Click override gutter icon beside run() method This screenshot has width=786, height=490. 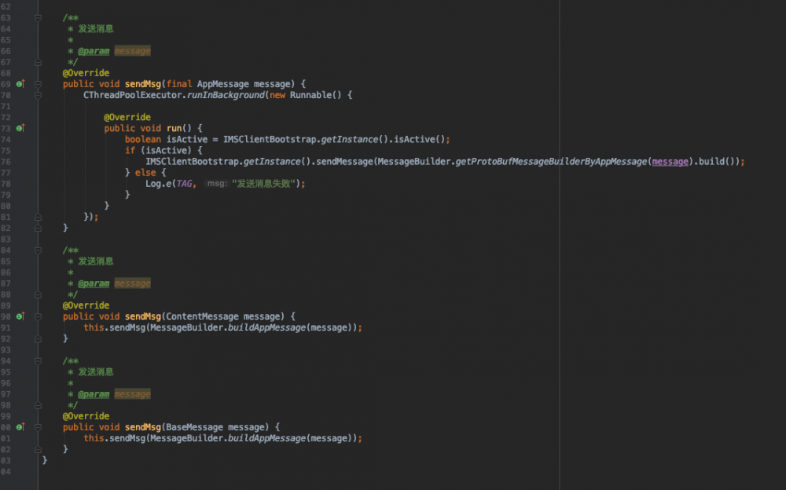coord(20,128)
